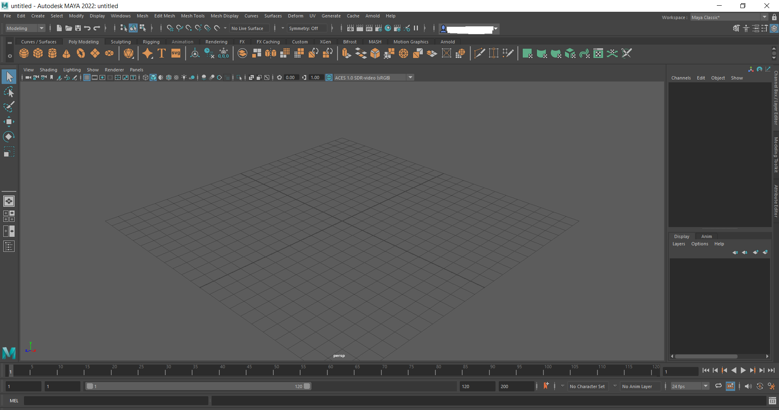
Task: Open the Create menu
Action: click(x=38, y=16)
